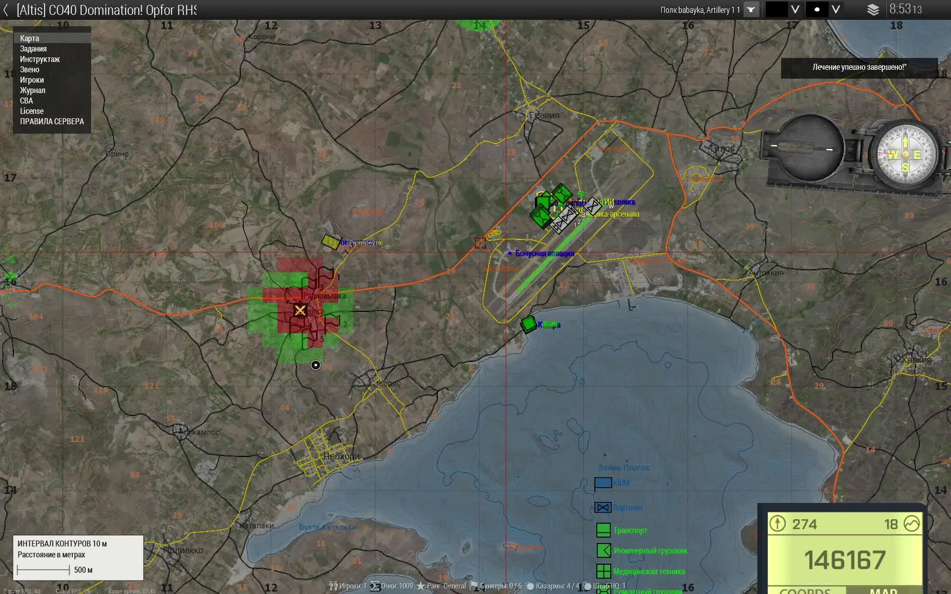Expand the marker shape dropdown arrow
Image resolution: width=951 pixels, height=594 pixels.
[x=836, y=9]
